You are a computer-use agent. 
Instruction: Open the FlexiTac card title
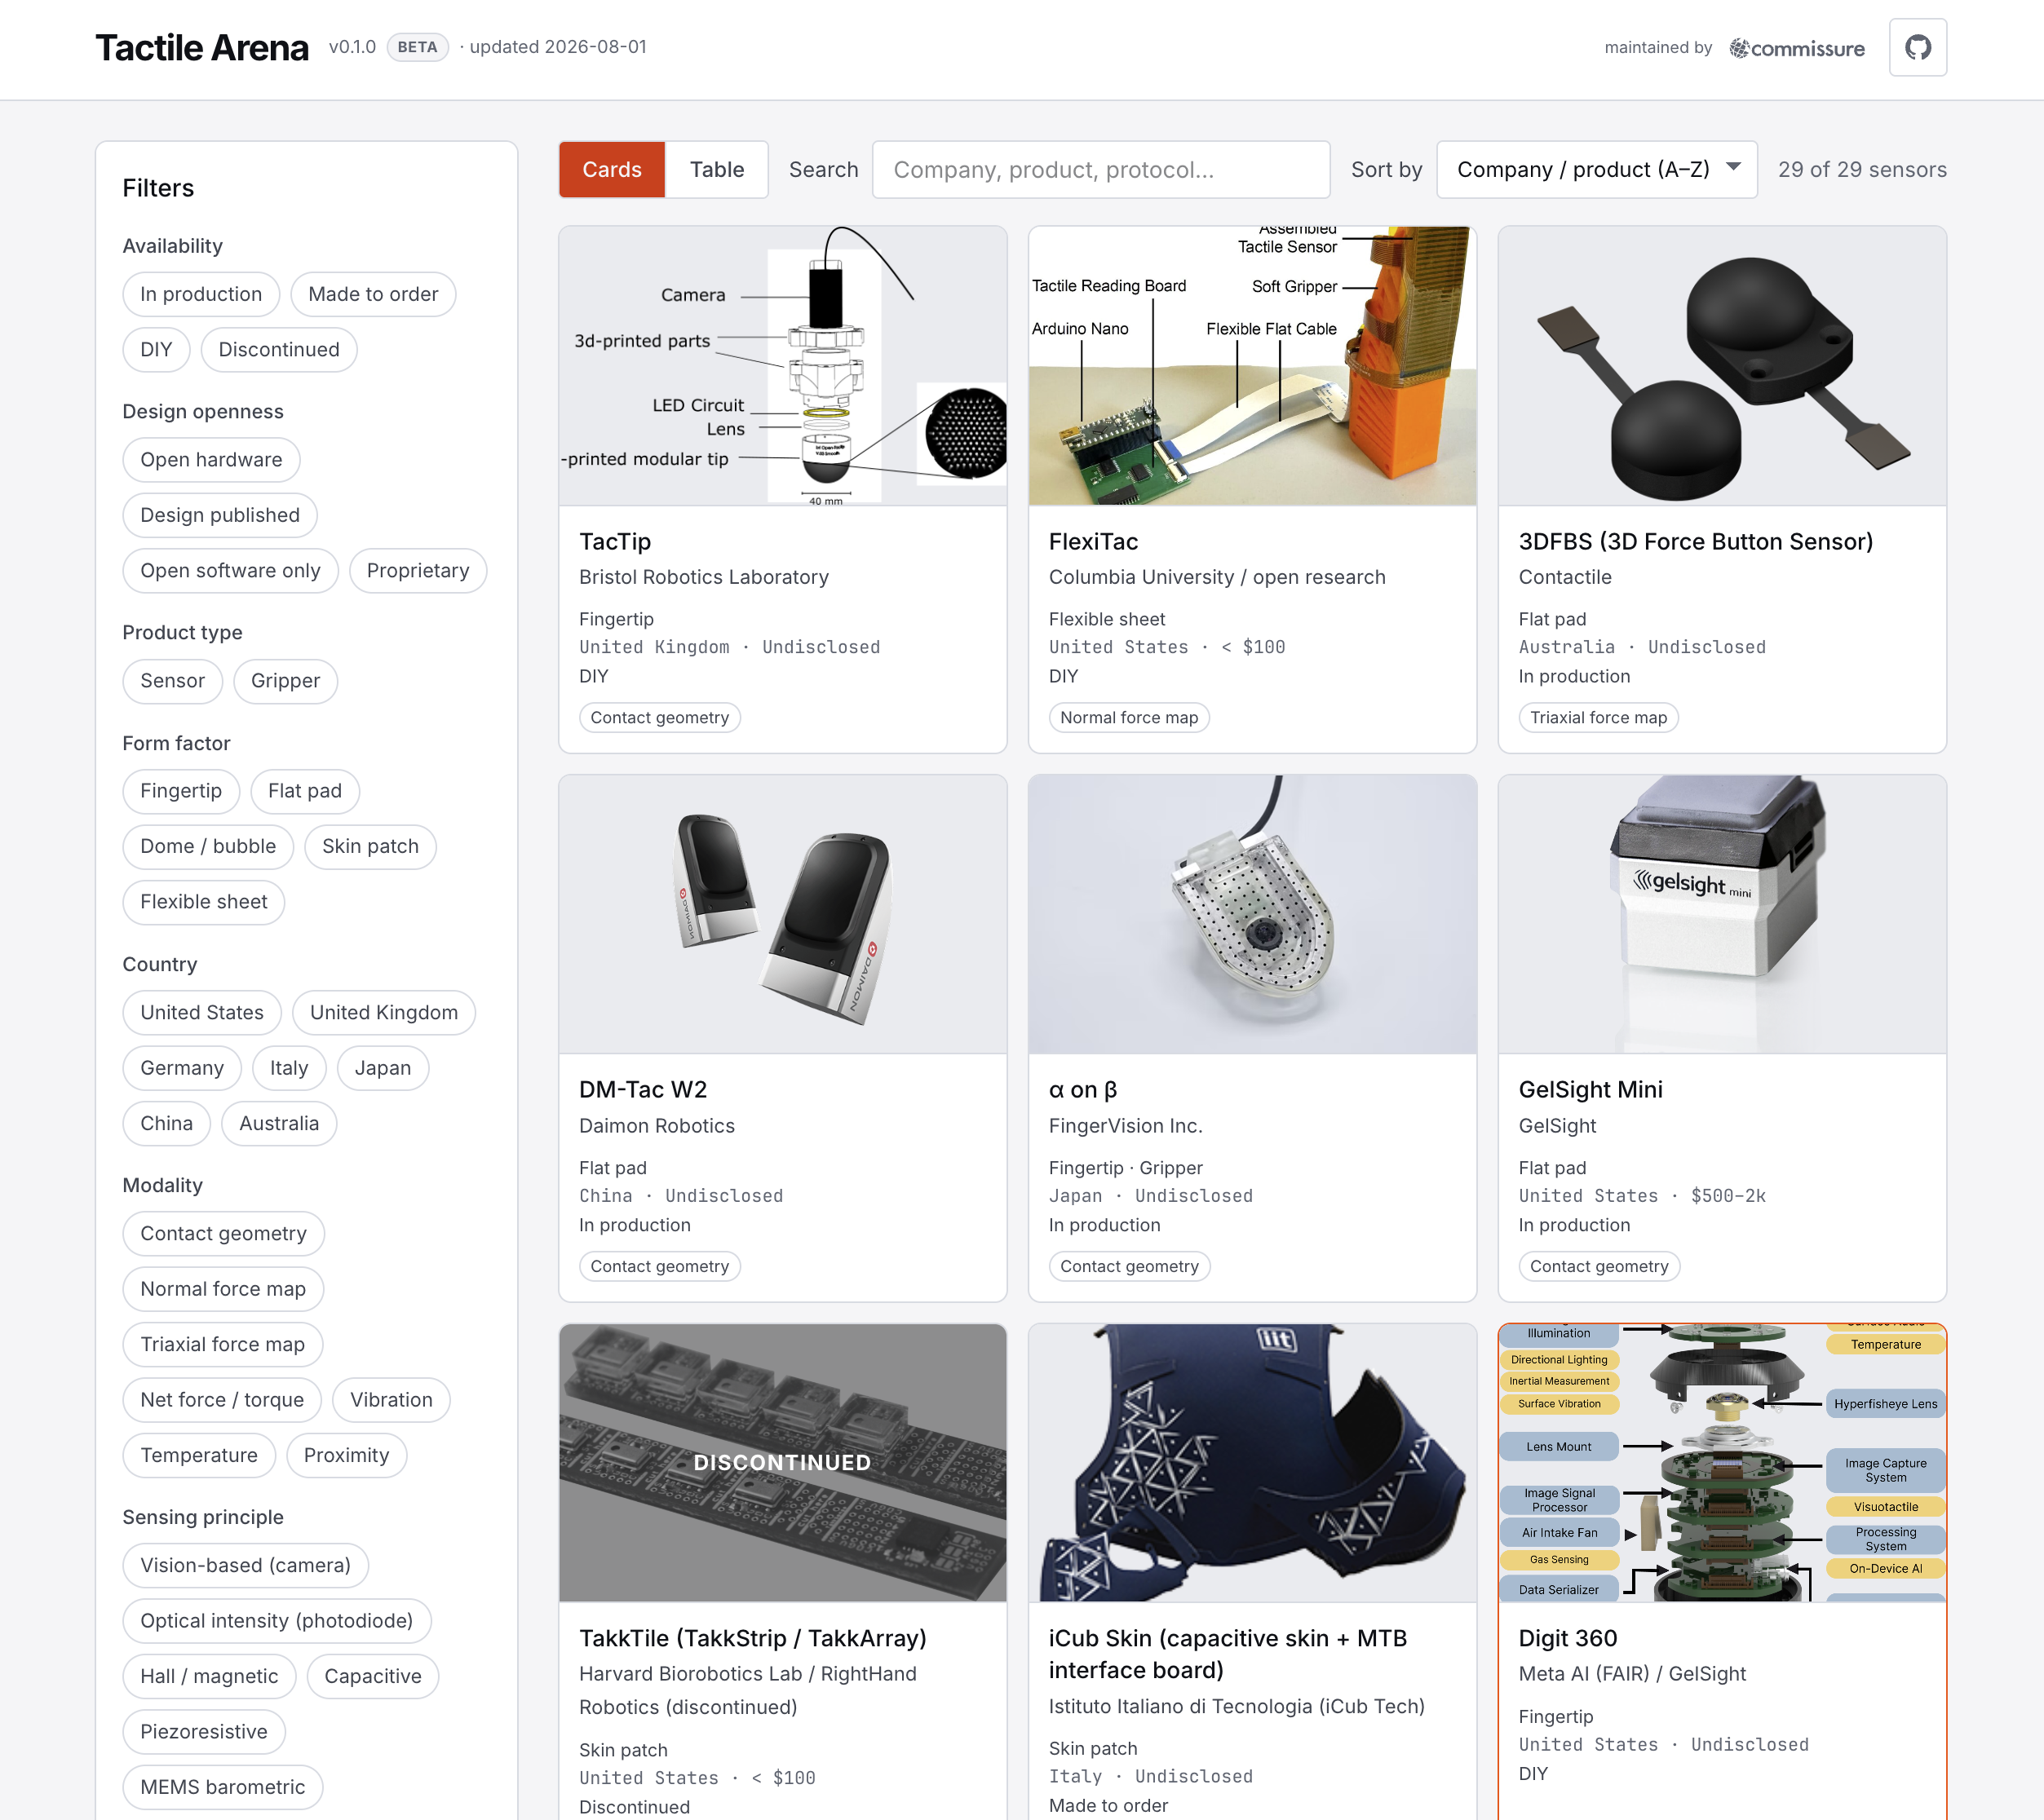pyautogui.click(x=1094, y=542)
